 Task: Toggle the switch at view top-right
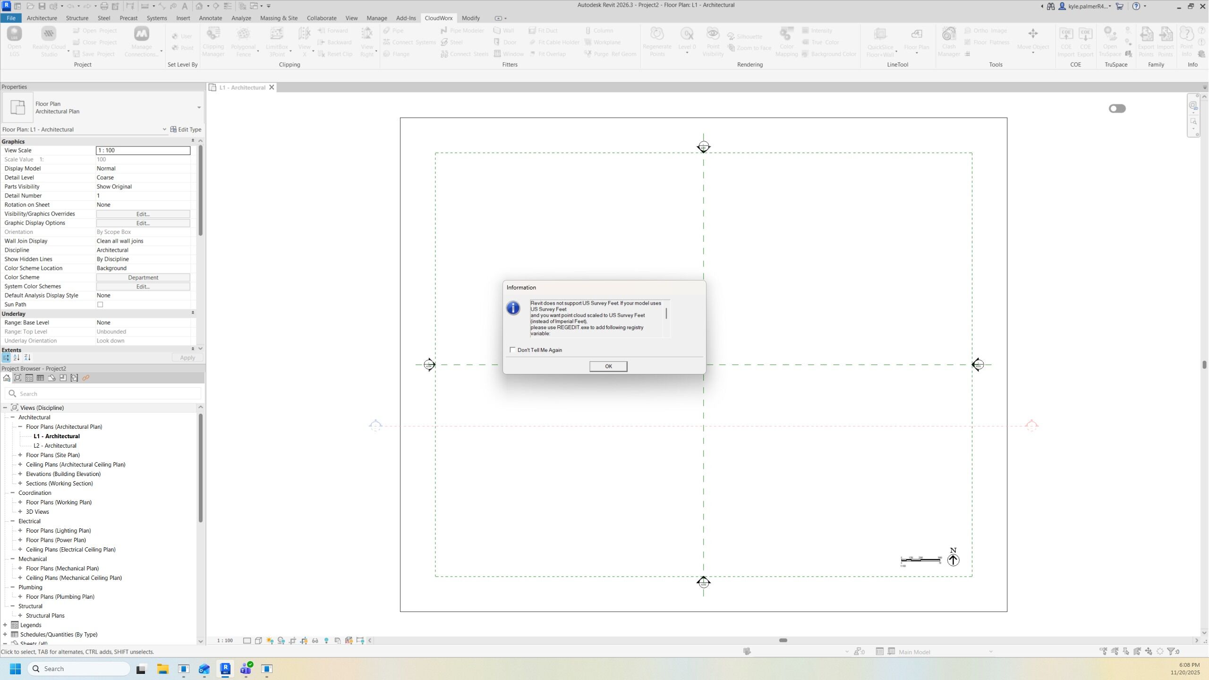(x=1117, y=109)
